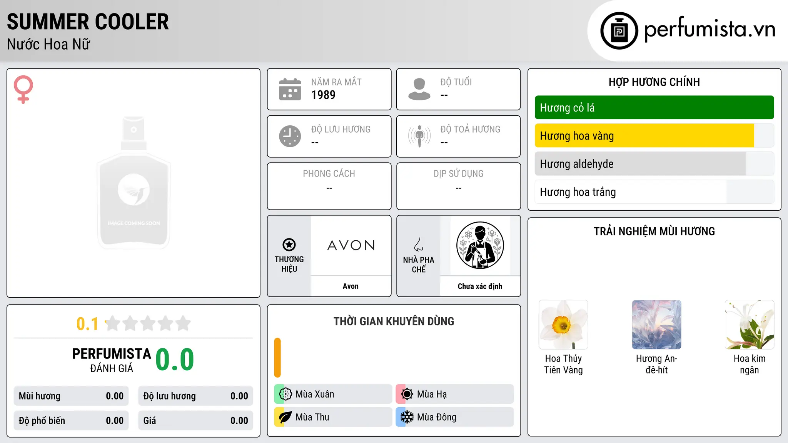Click the grey five-star rating row
788x443 pixels.
pyautogui.click(x=148, y=323)
